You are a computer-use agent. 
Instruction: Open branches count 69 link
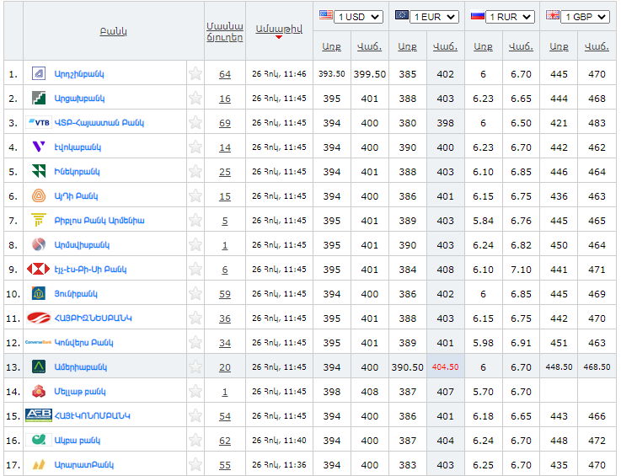click(x=225, y=123)
